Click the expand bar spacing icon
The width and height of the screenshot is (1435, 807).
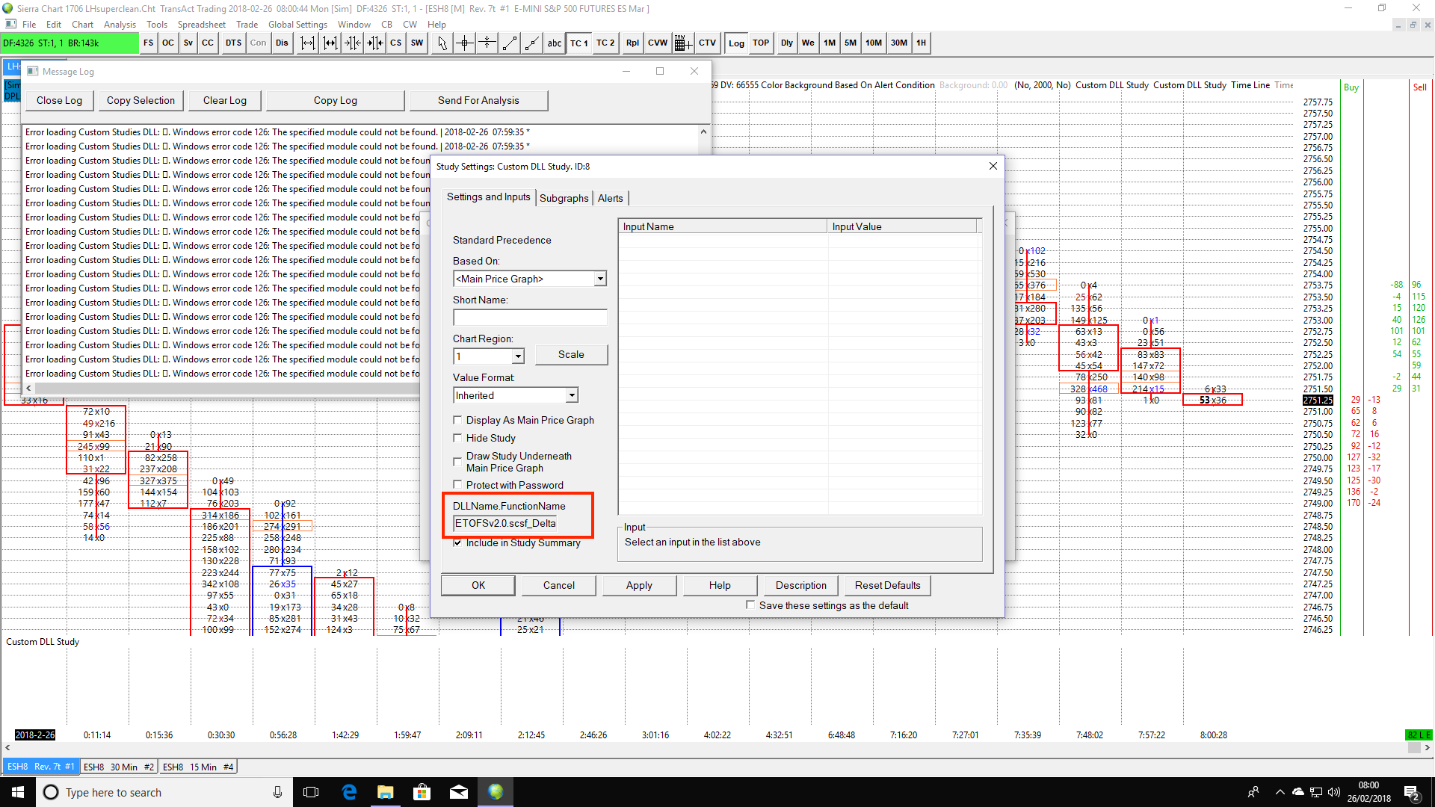pos(307,43)
